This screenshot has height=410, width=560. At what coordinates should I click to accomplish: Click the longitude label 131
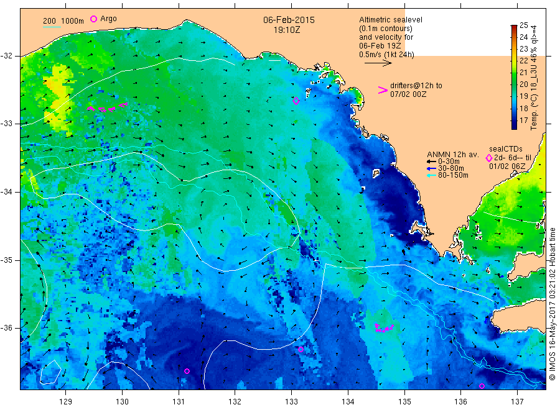pyautogui.click(x=179, y=402)
